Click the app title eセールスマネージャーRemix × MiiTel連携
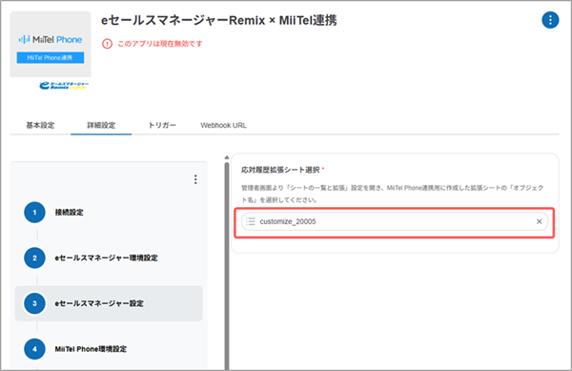The width and height of the screenshot is (572, 371). click(x=219, y=20)
